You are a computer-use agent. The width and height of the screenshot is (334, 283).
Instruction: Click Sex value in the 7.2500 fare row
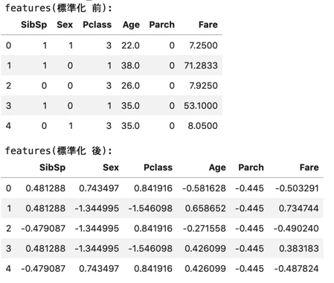(x=71, y=45)
